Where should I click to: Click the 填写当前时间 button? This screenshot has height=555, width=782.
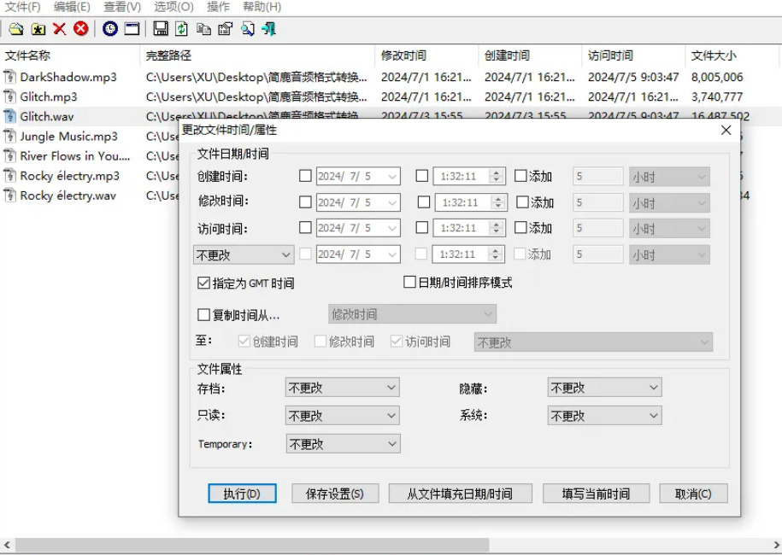tap(596, 494)
